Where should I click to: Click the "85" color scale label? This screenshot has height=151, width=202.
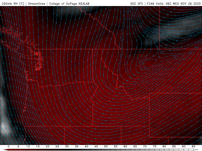[x=174, y=146]
